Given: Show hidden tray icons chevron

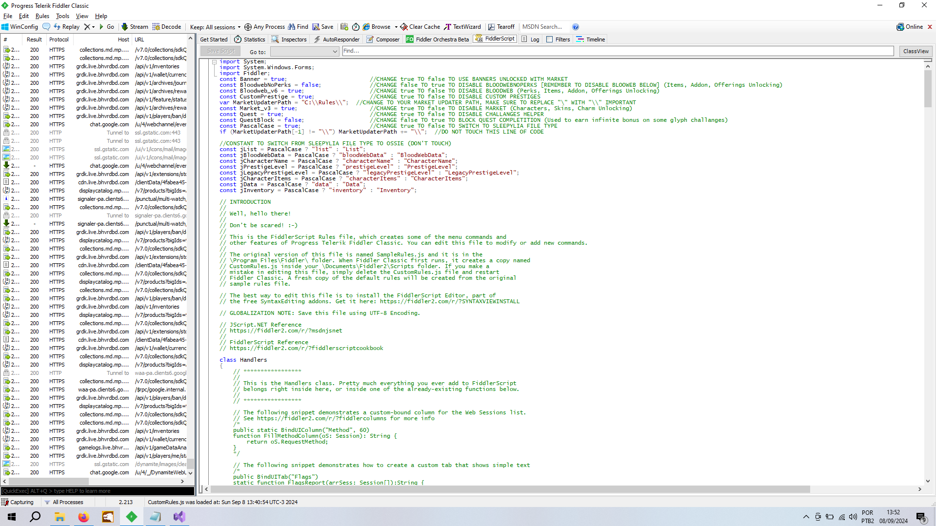Looking at the screenshot, I should click(806, 517).
